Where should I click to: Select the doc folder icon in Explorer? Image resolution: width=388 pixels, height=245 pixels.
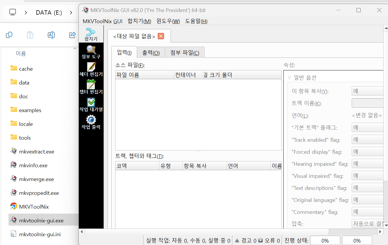[x=13, y=96]
